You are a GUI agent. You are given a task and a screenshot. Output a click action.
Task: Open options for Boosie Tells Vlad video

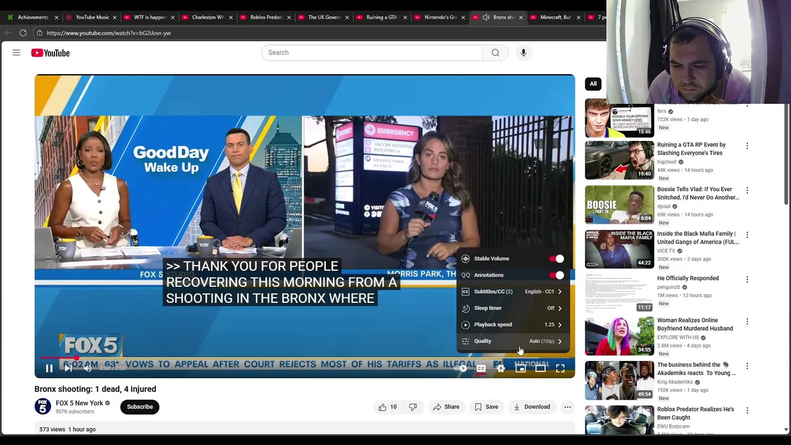click(747, 190)
